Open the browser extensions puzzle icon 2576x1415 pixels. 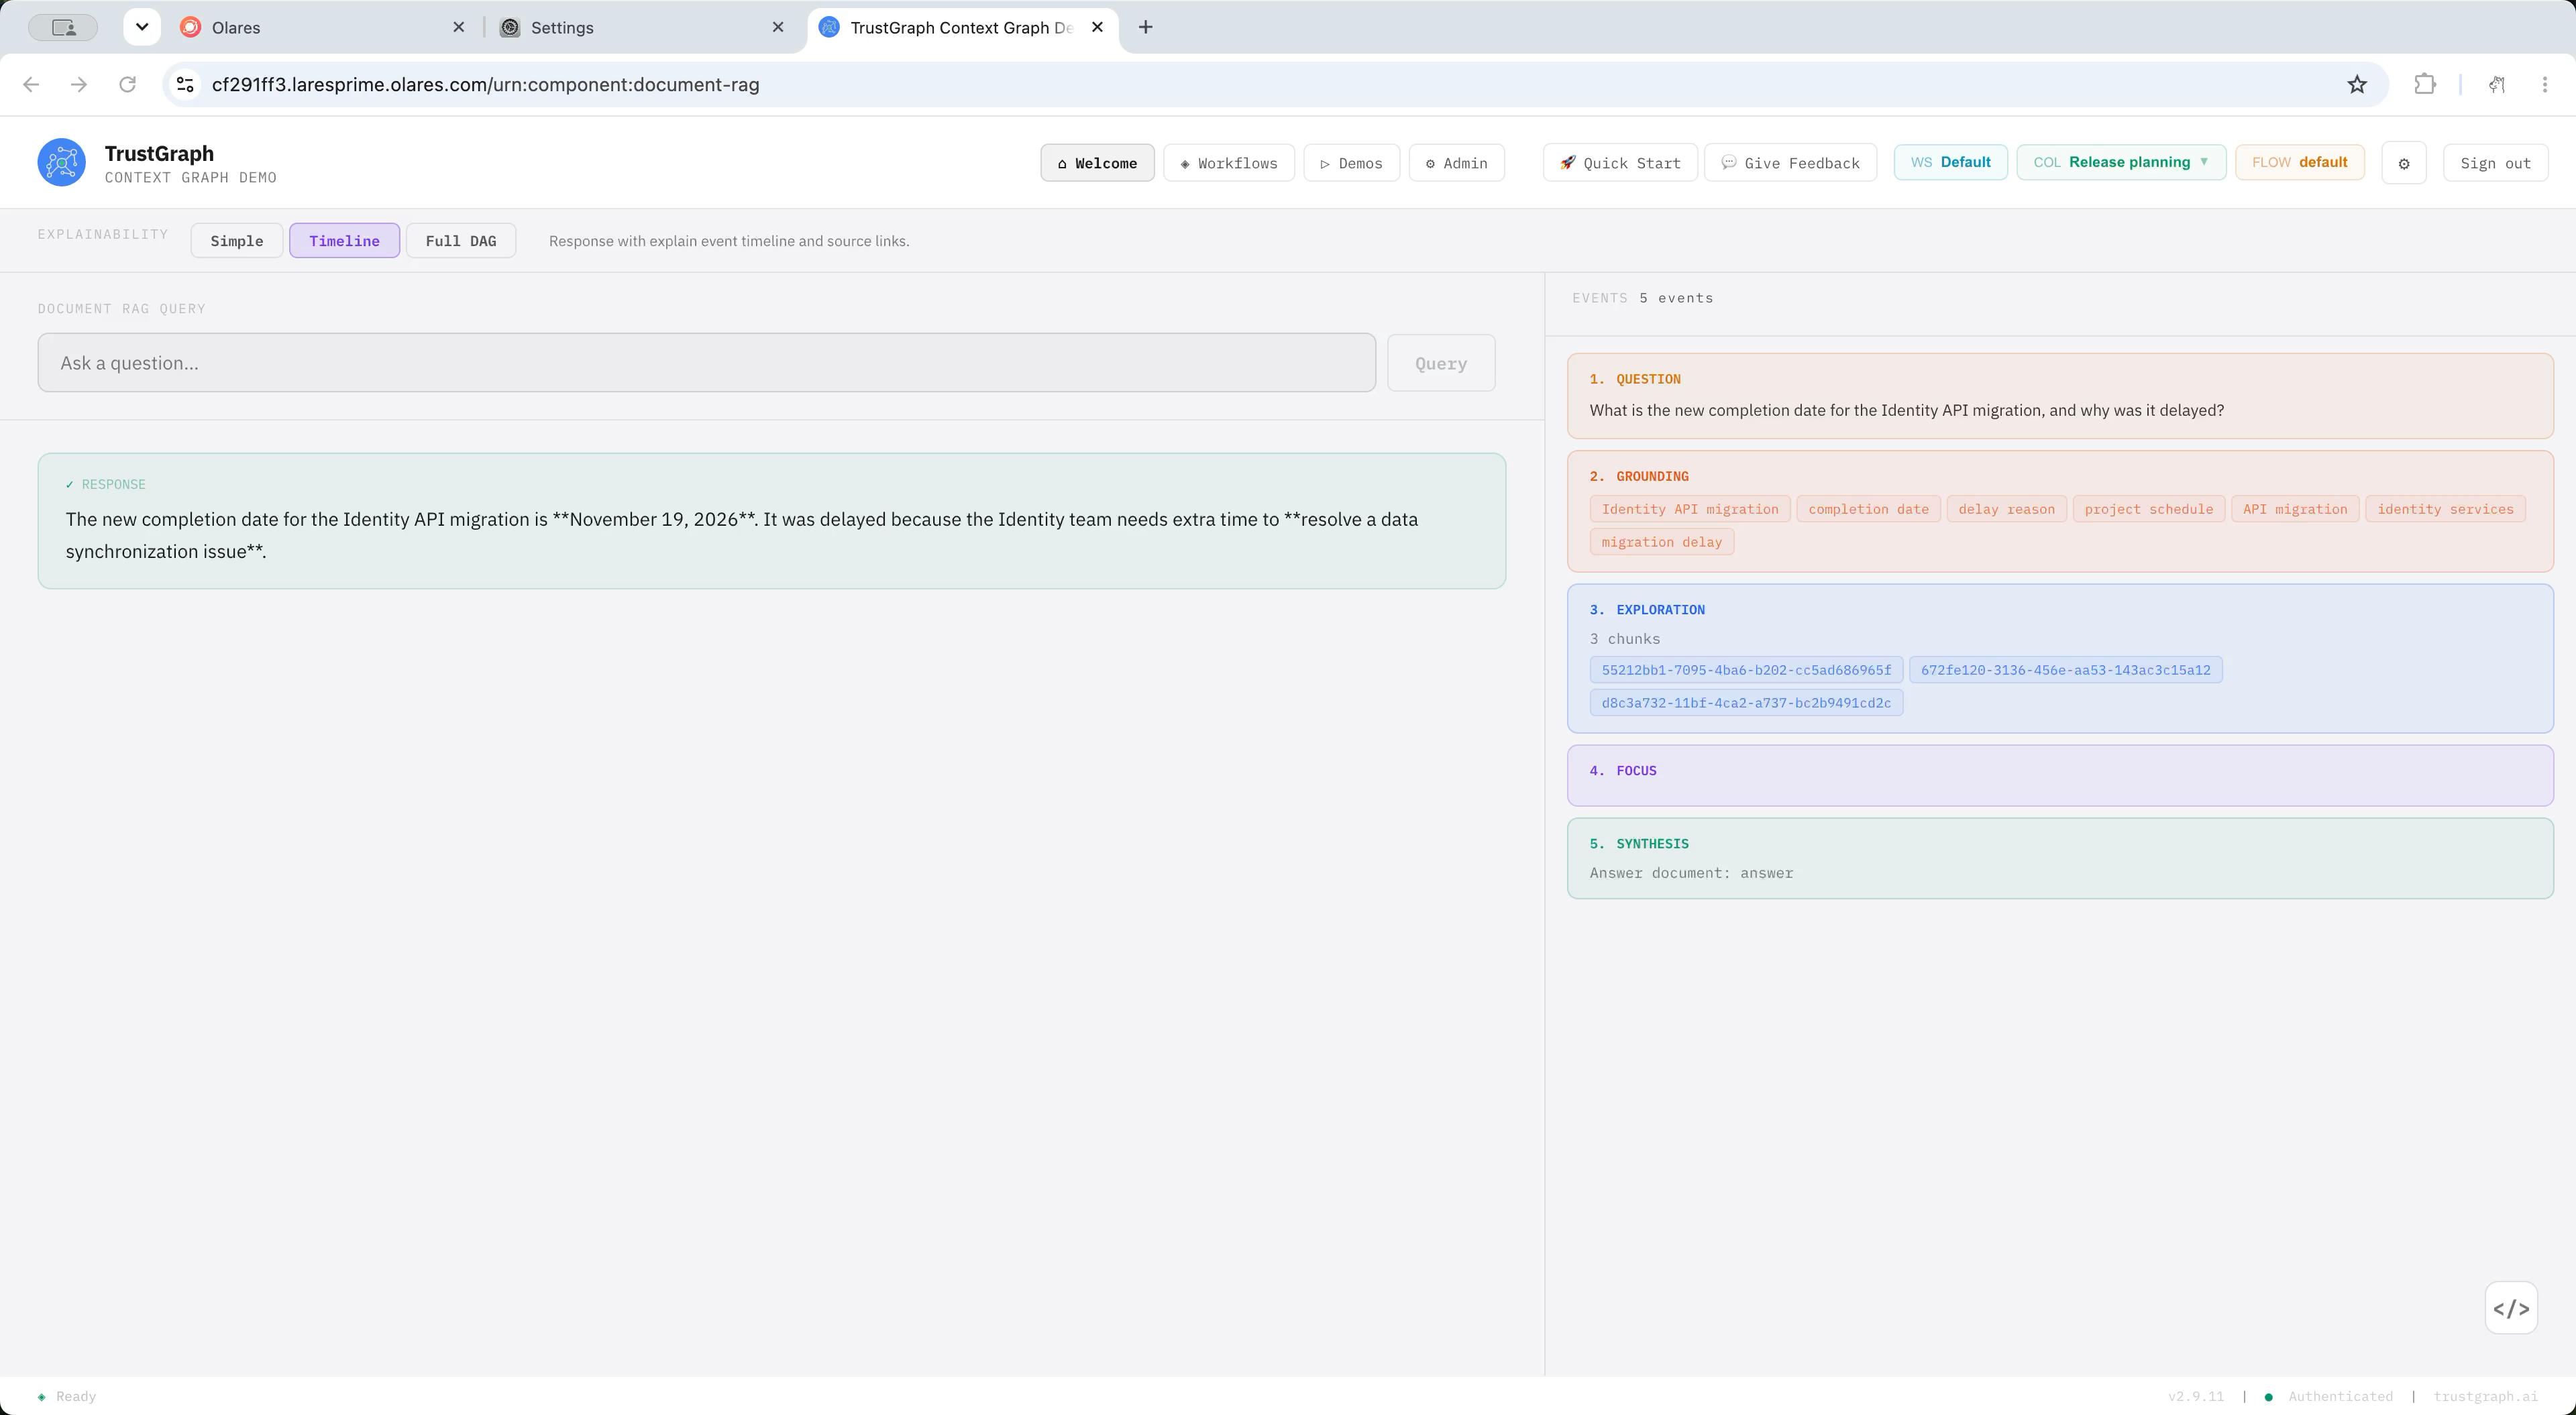[2425, 84]
